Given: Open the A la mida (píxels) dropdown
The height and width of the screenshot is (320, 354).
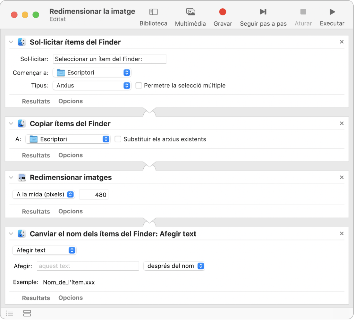Looking at the screenshot, I should point(43,194).
